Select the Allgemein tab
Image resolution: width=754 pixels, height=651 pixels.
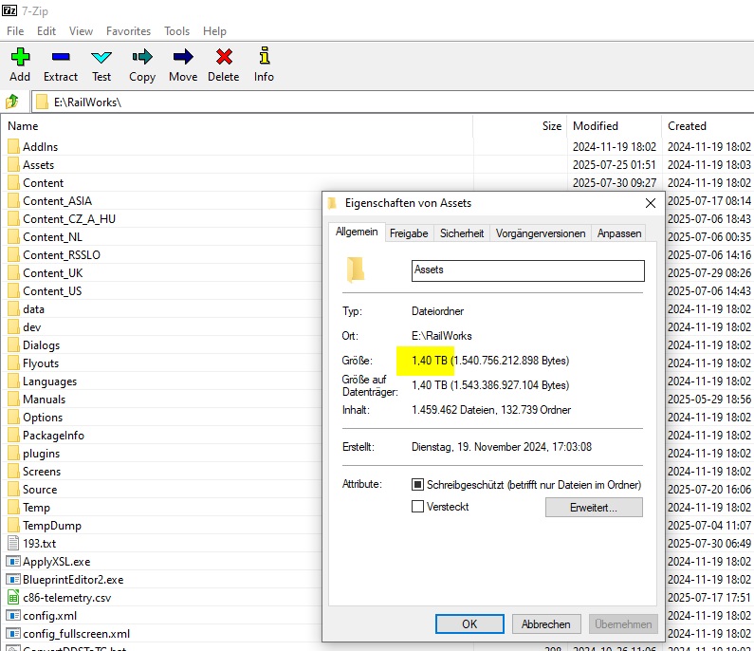[x=357, y=232]
